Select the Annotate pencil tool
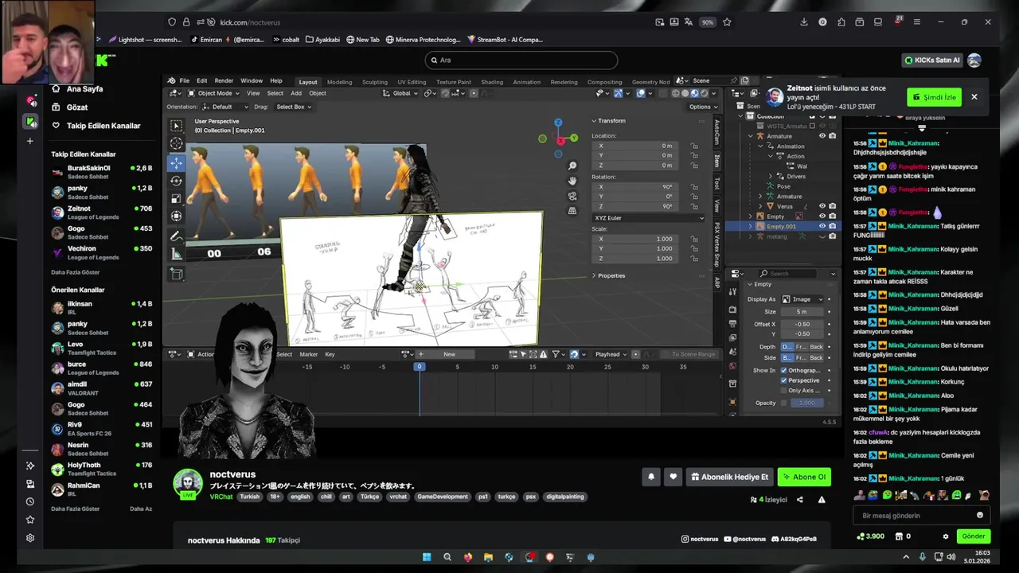1019x573 pixels. pos(176,236)
